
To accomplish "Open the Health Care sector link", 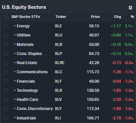I will point(27,100).
